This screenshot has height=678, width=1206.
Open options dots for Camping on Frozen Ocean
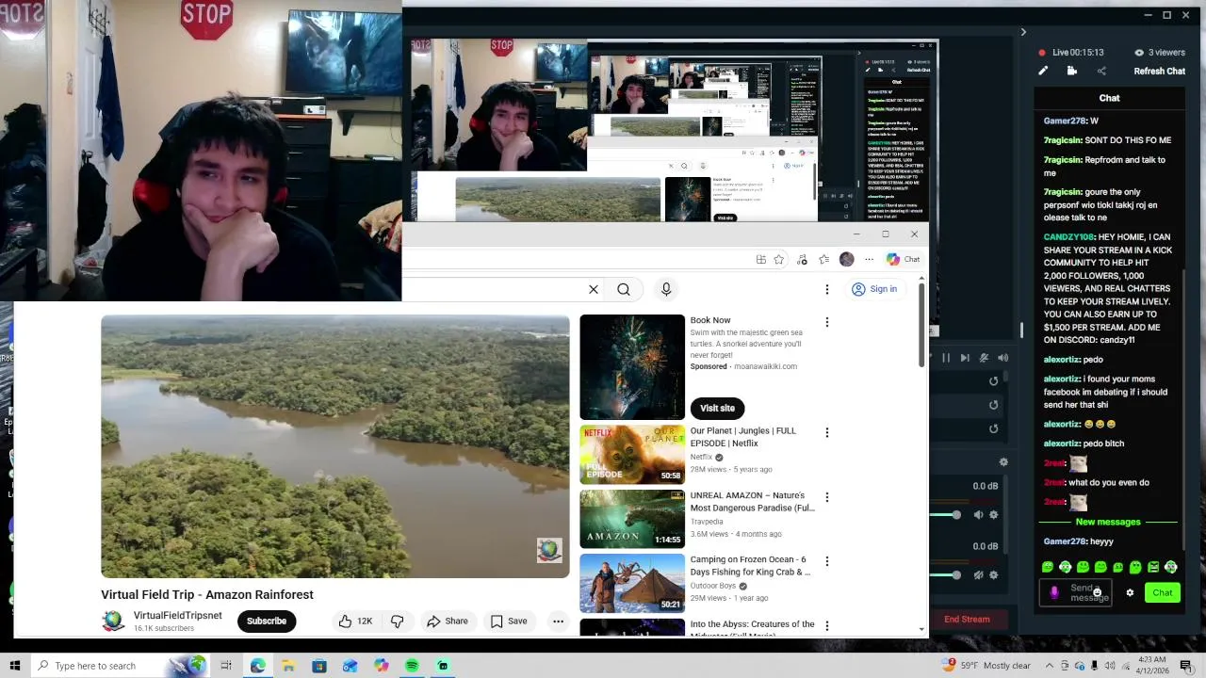827,560
